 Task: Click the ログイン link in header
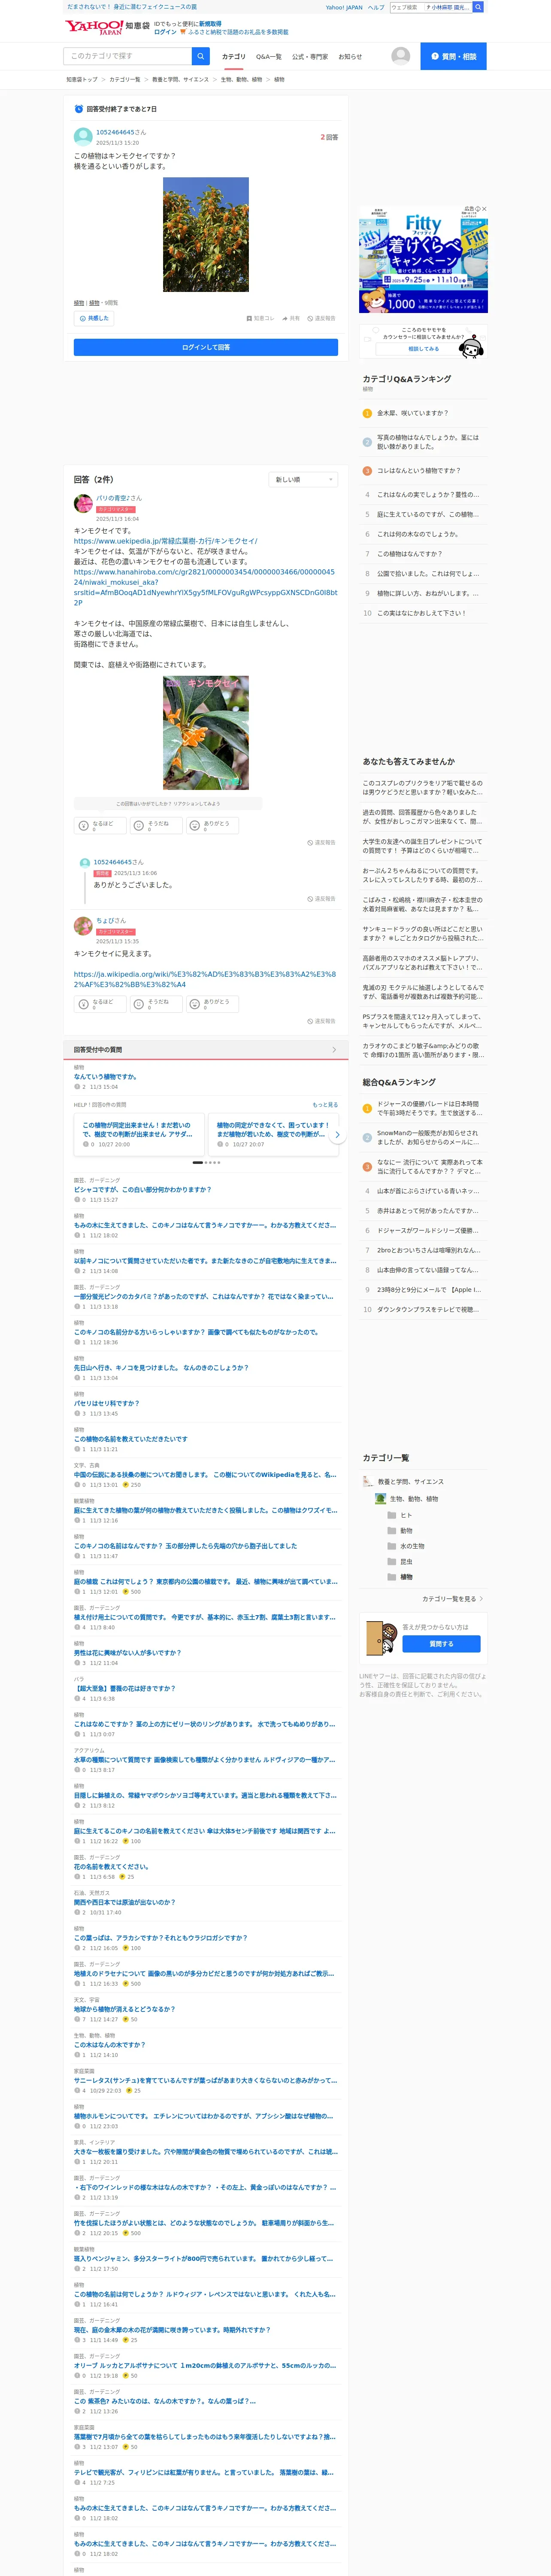165,32
